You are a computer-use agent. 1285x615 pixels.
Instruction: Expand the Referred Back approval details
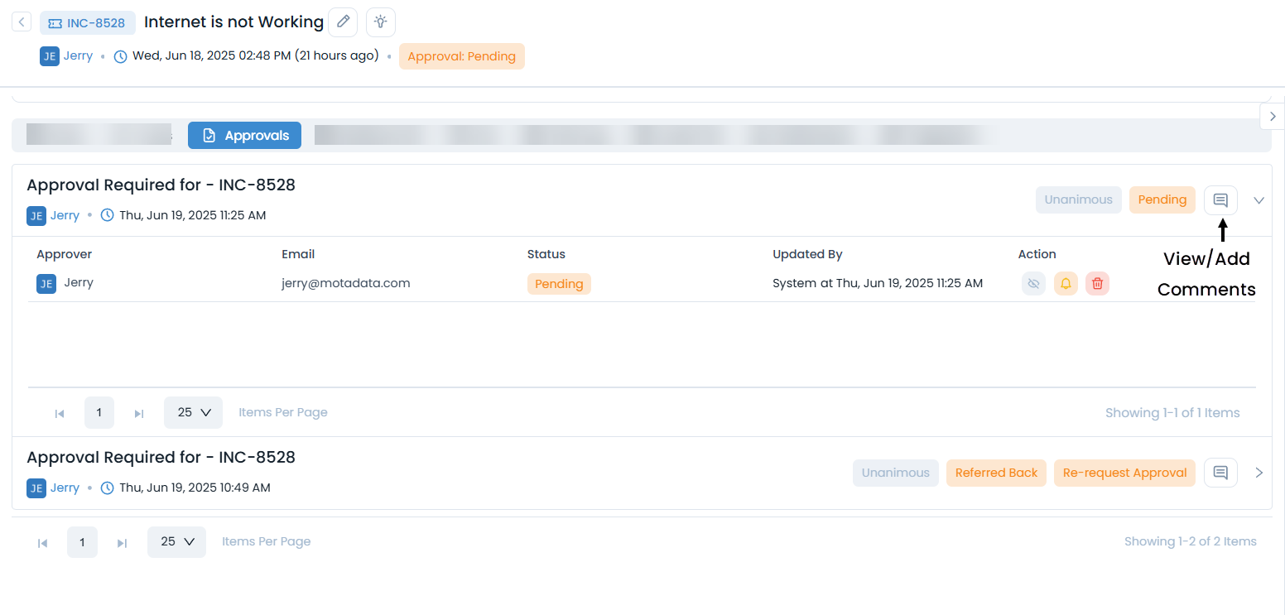(x=1259, y=472)
